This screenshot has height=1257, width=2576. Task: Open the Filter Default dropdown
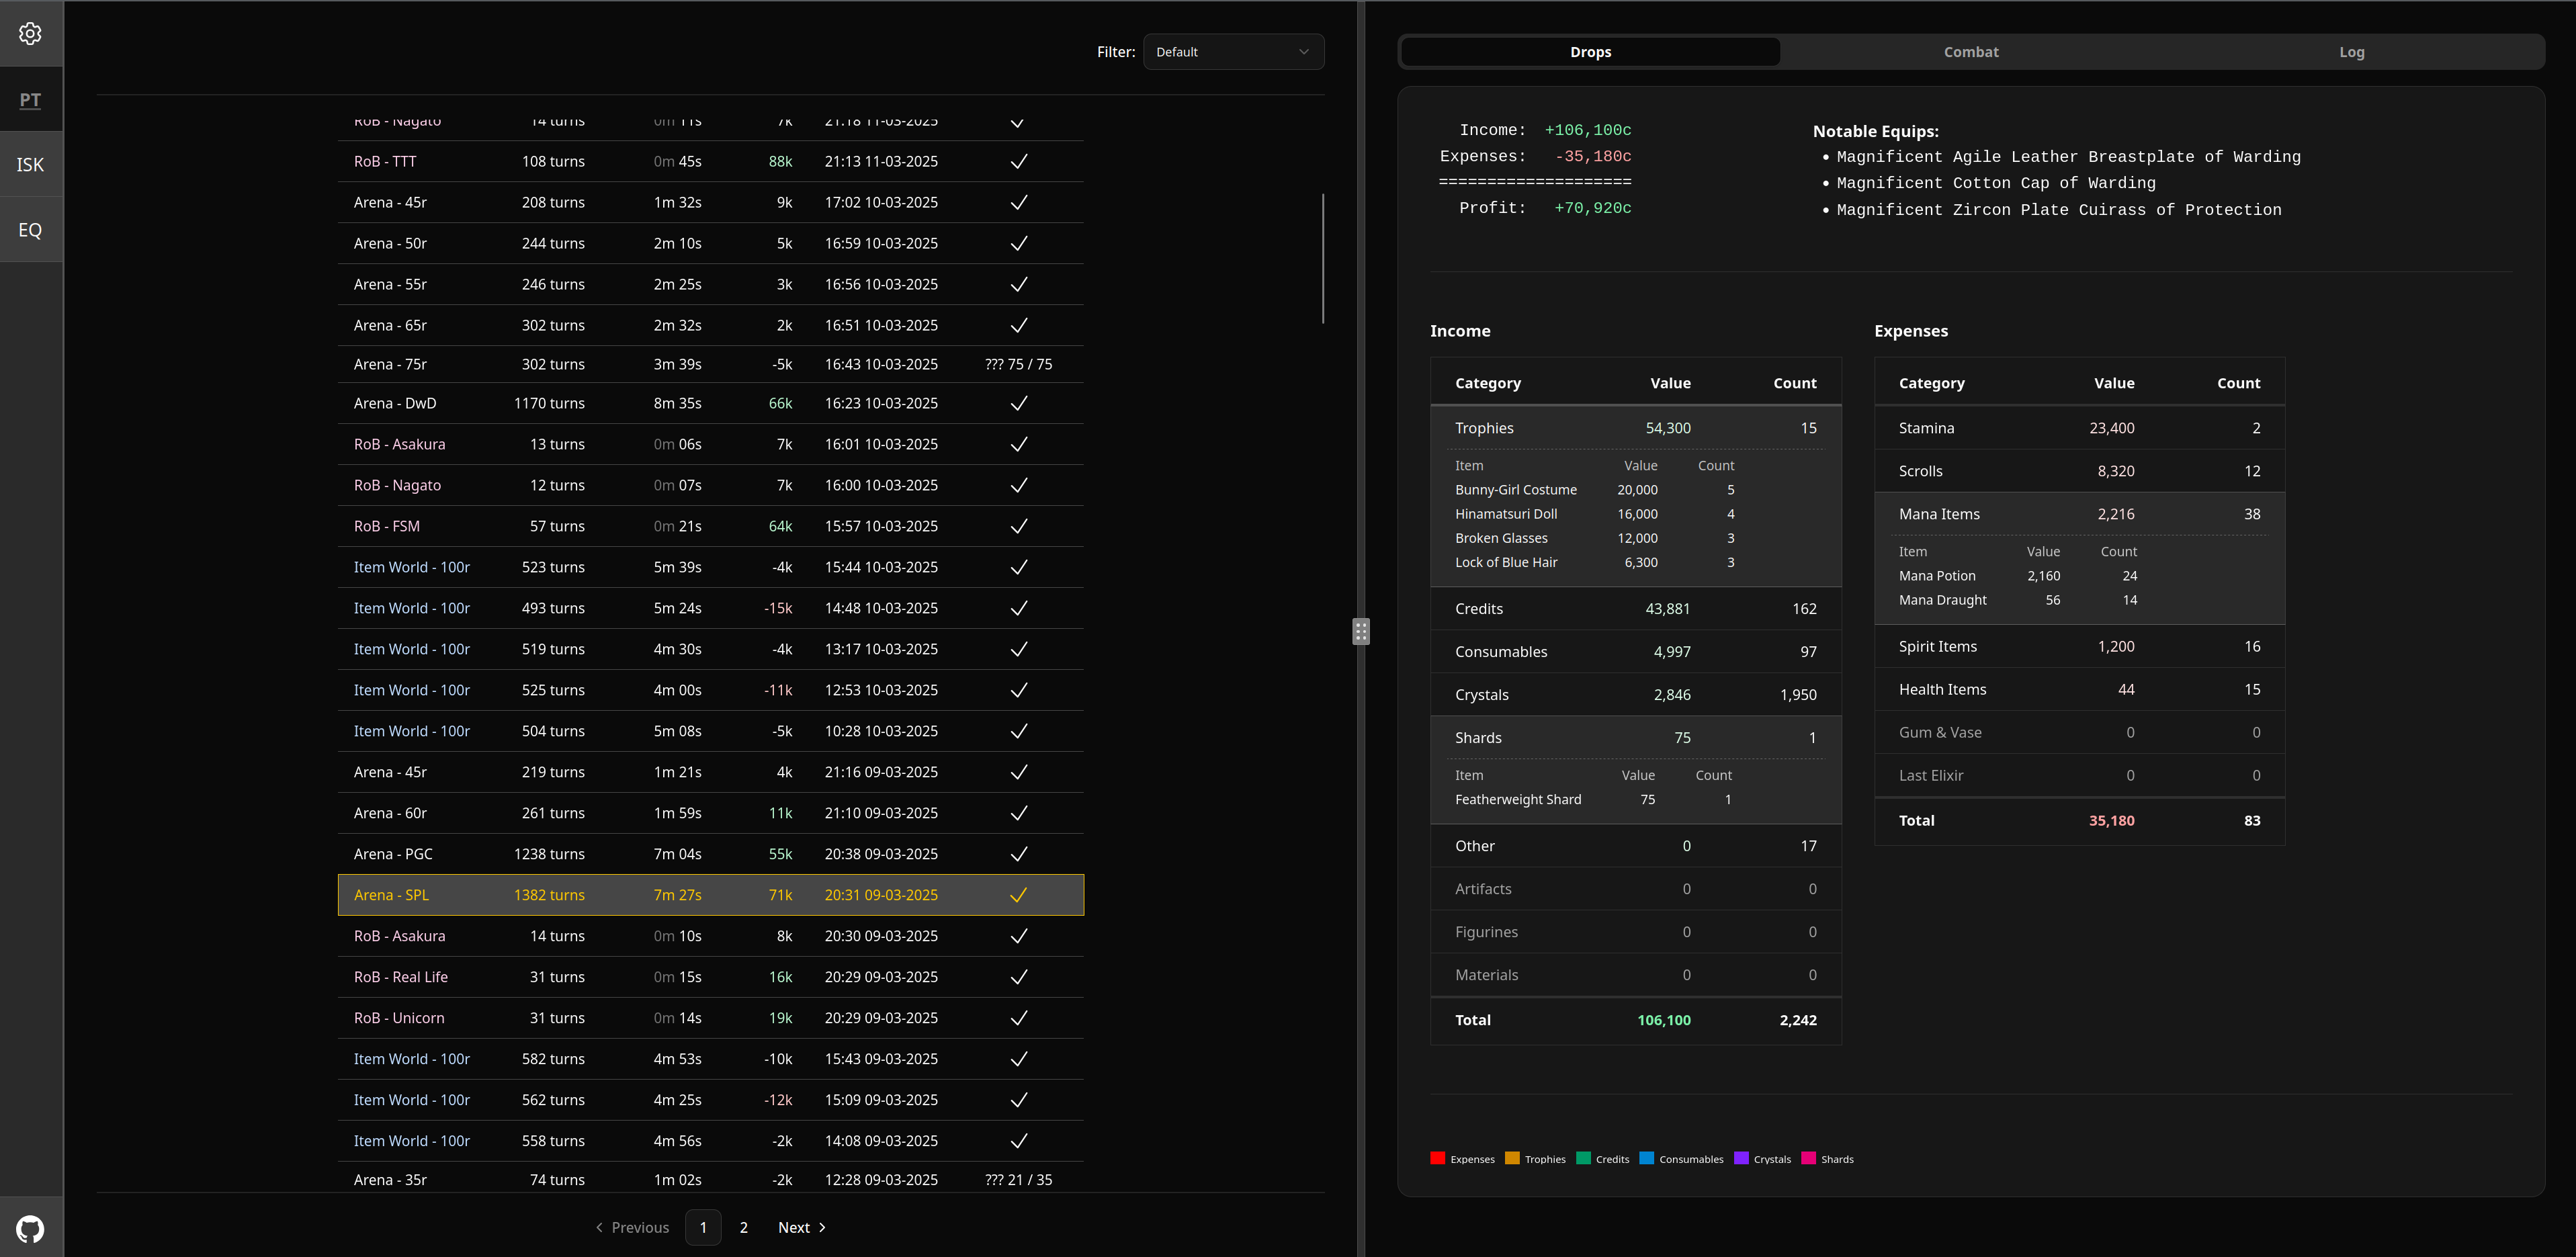pos(1233,52)
